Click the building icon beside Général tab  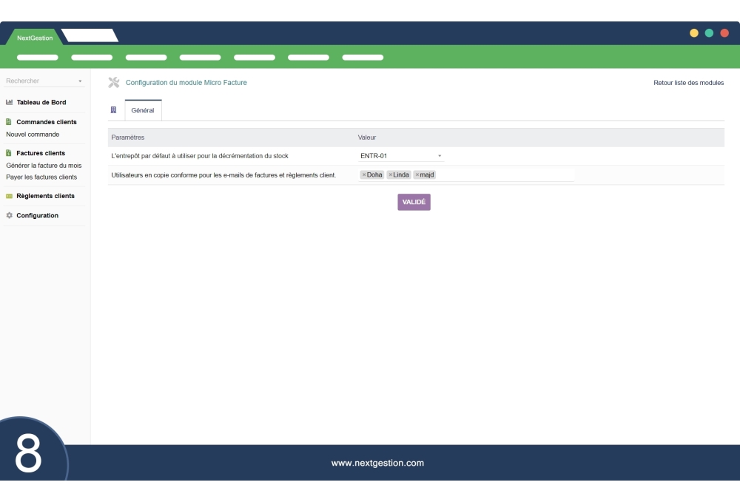[x=113, y=110]
